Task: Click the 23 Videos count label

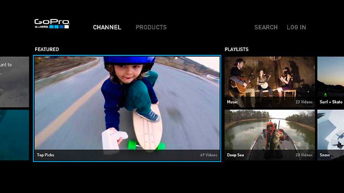Action: tap(303, 102)
